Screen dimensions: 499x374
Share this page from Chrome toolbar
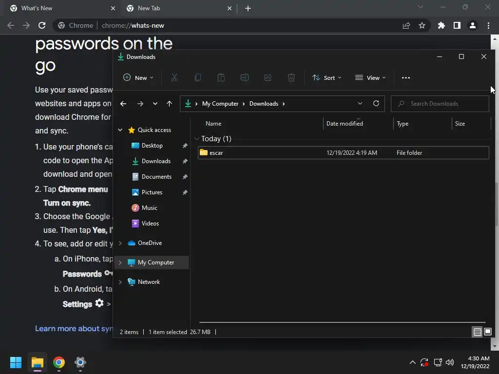point(406,25)
